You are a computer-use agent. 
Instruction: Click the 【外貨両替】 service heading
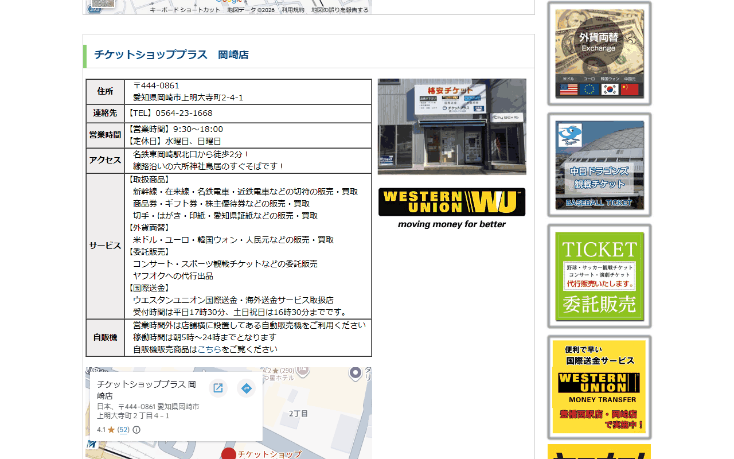(149, 228)
